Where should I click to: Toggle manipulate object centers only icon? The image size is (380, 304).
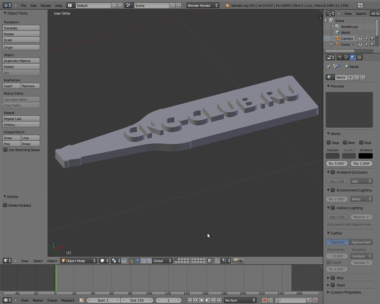124,261
